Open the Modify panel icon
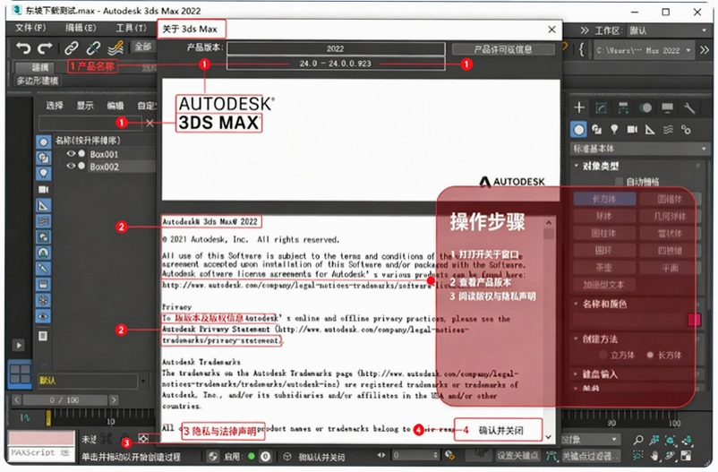Screen dimensions: 718x472 tap(601, 107)
